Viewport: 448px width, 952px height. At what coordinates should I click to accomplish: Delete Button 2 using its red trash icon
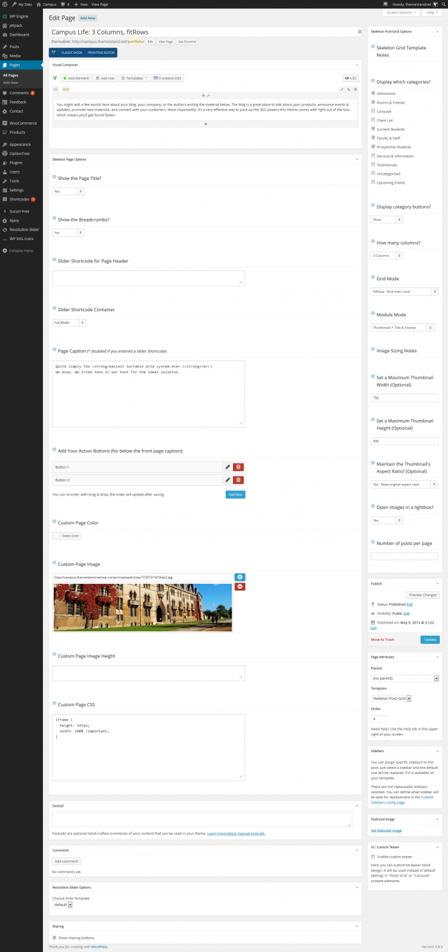(x=238, y=480)
